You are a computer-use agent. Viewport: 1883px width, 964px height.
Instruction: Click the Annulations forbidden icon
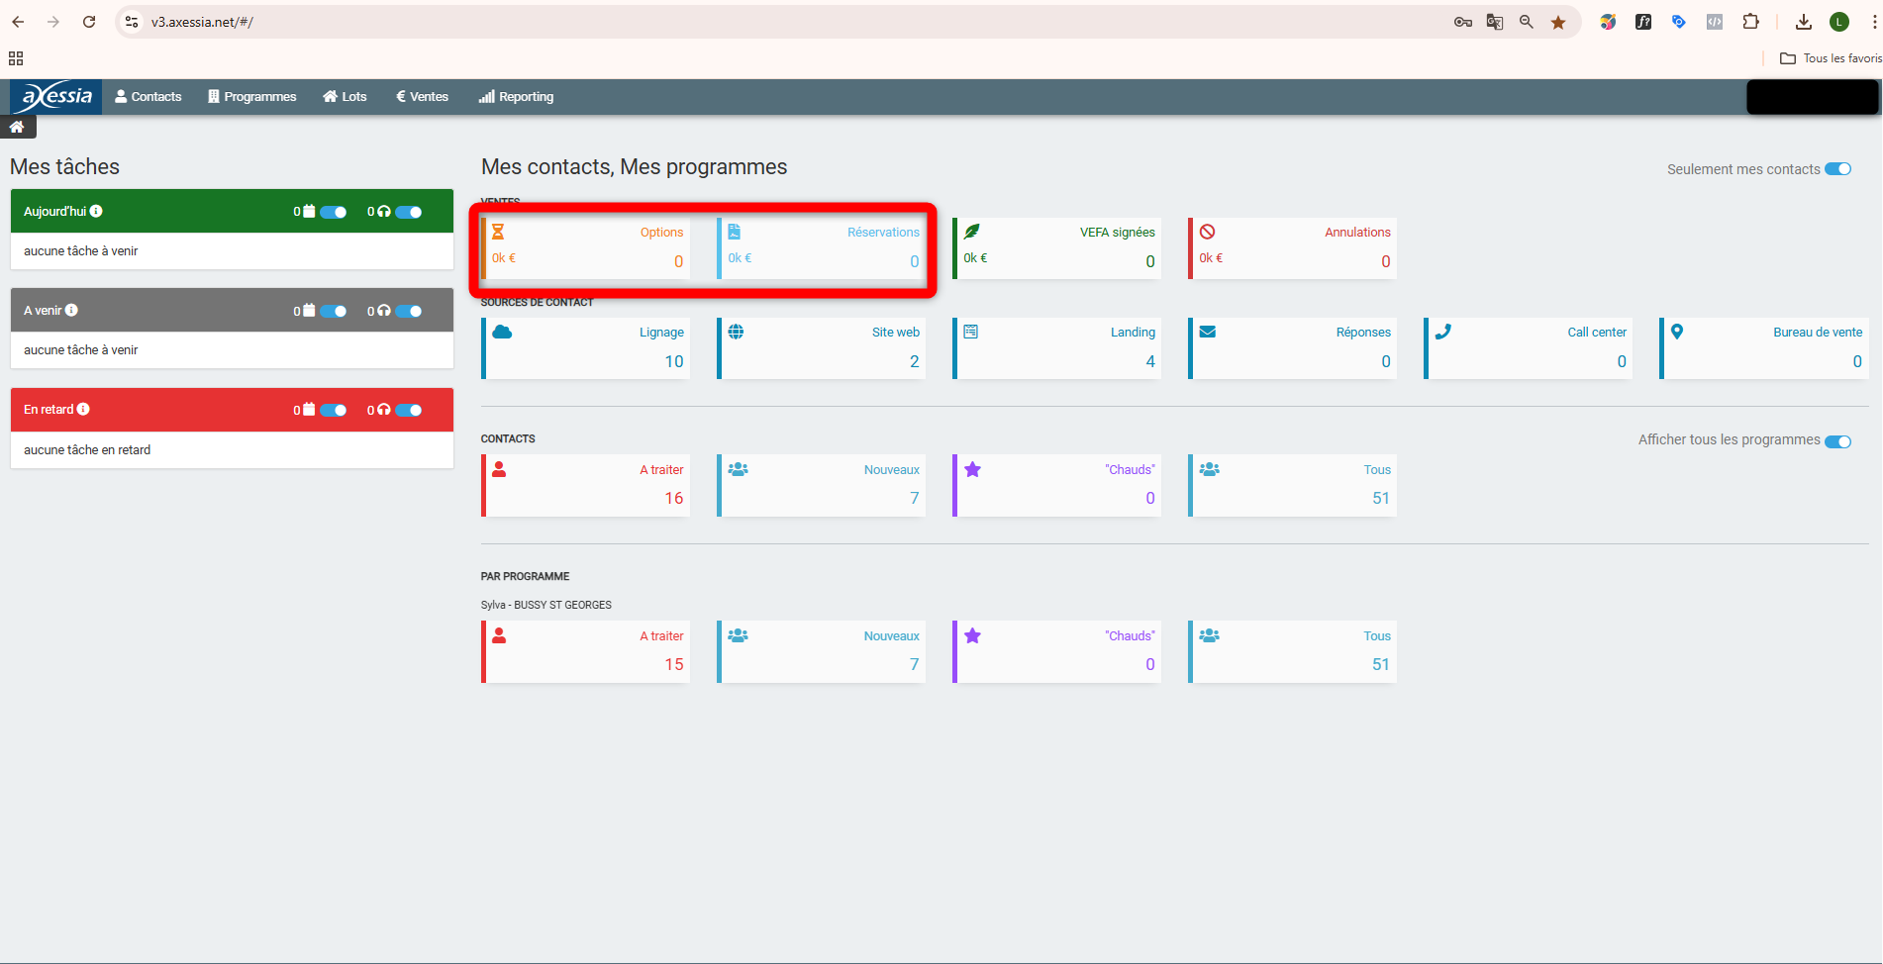[1207, 232]
